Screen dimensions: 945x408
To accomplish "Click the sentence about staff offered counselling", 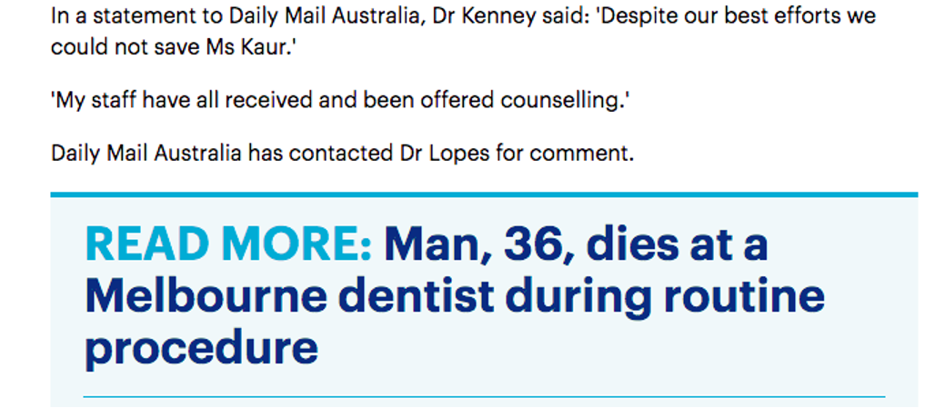I will click(340, 101).
